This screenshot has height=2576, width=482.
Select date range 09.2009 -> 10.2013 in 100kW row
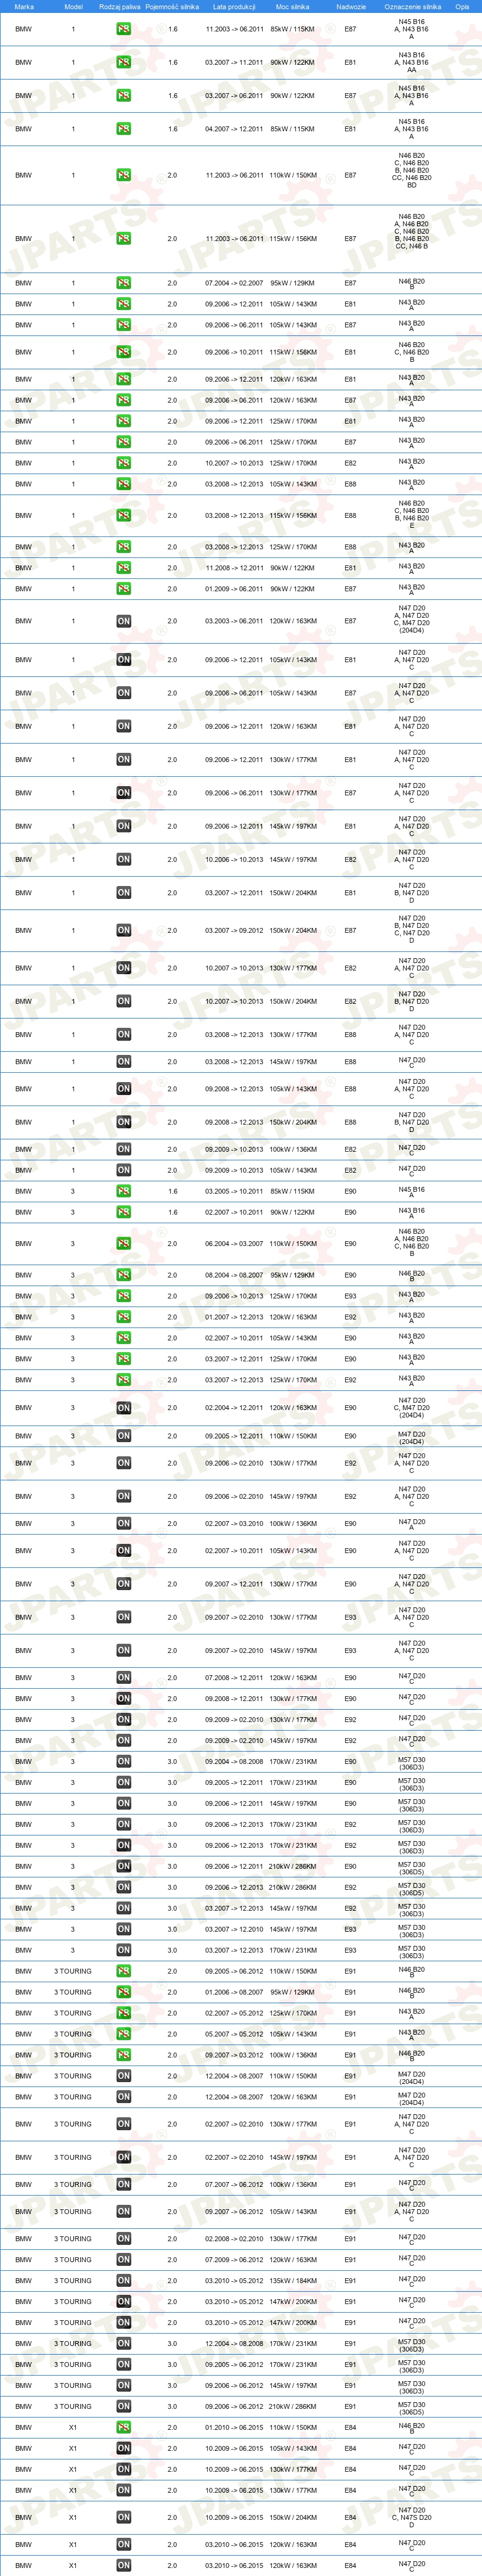234,1150
